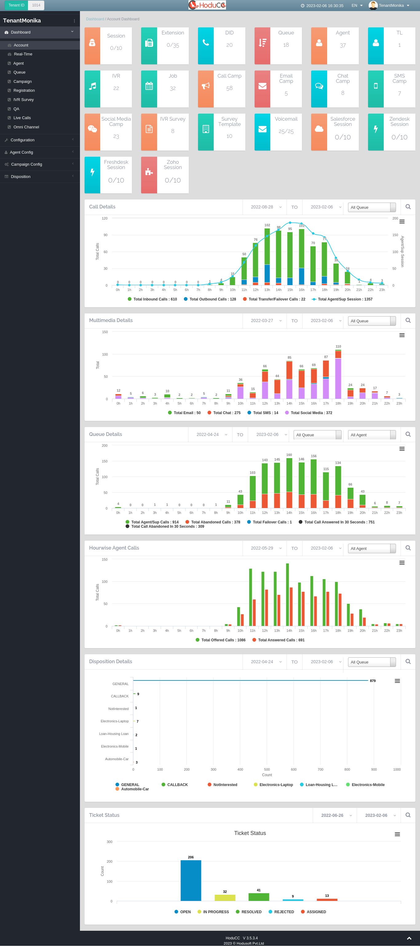Toggle Total Answered Calls legend series
The image size is (420, 948).
coord(278,640)
